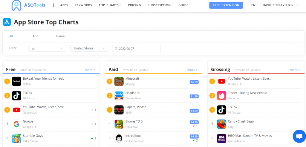Click 'more >' in Paid chart
306x147 pixels.
[192, 70]
